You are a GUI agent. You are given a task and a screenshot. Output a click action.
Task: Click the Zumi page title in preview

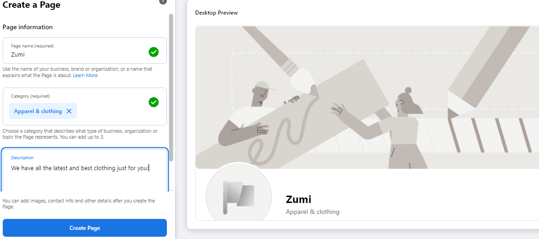[x=298, y=199]
